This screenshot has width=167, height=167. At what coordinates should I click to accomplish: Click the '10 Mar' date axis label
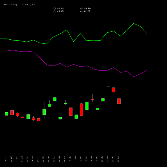[x=70, y=159]
